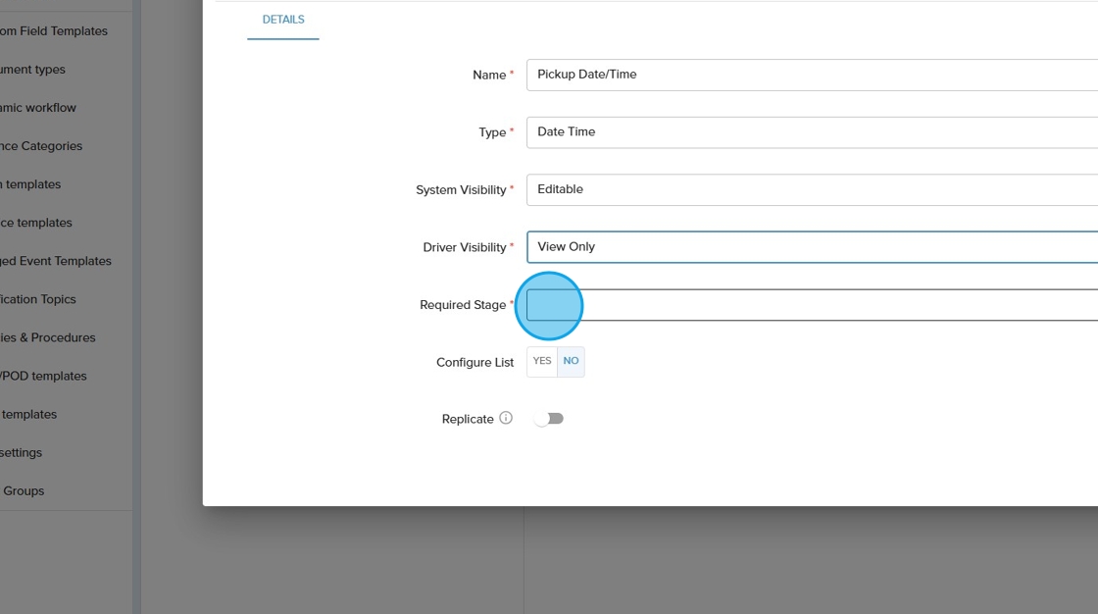The width and height of the screenshot is (1098, 614).
Task: Click the Replicate info icon
Action: [506, 418]
